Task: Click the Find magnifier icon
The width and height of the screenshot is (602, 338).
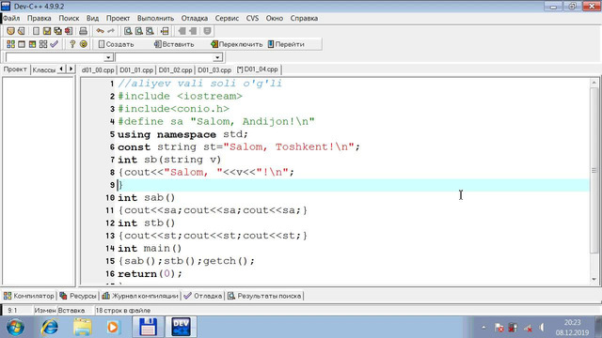Action: [x=128, y=31]
